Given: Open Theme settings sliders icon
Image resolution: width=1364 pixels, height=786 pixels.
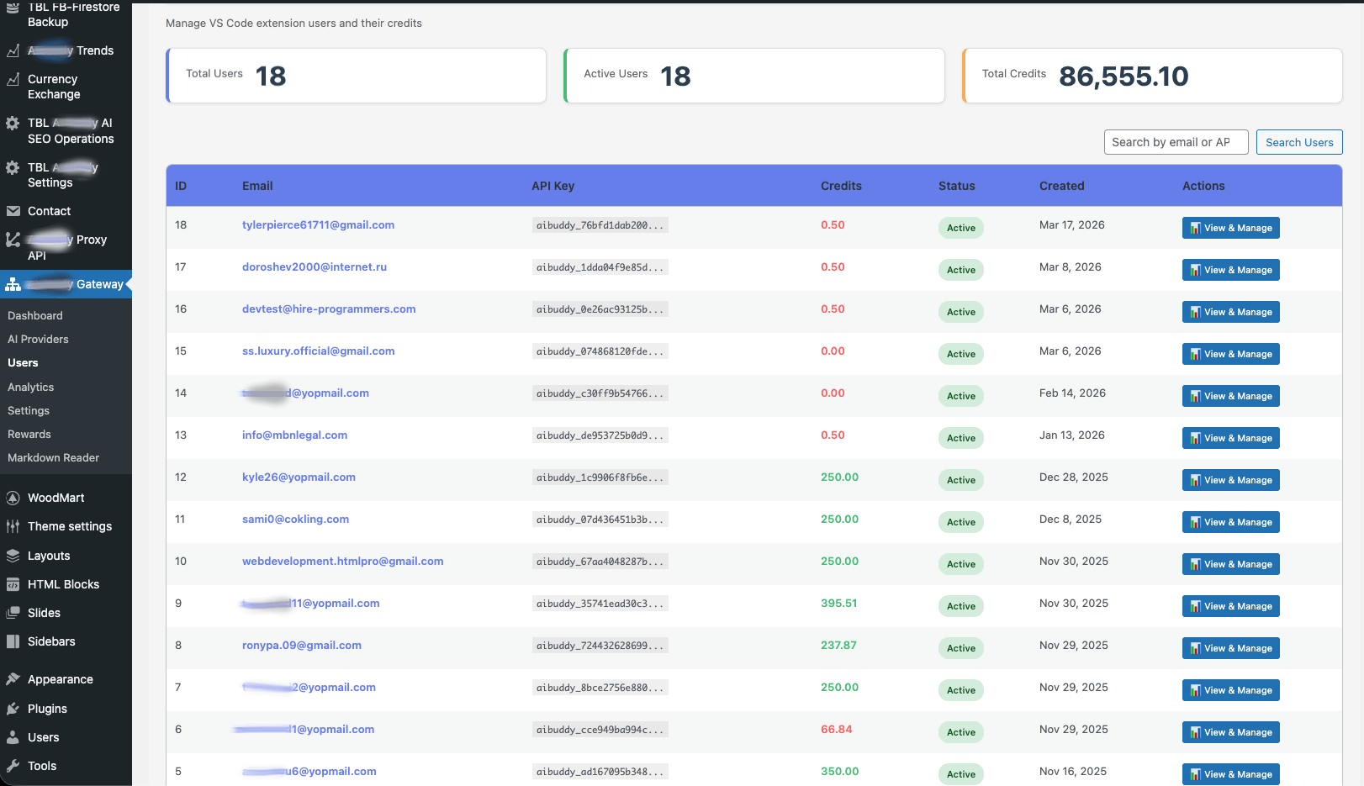Looking at the screenshot, I should tap(13, 526).
